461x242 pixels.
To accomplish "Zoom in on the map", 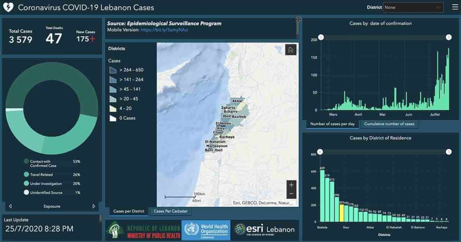I will (291, 185).
